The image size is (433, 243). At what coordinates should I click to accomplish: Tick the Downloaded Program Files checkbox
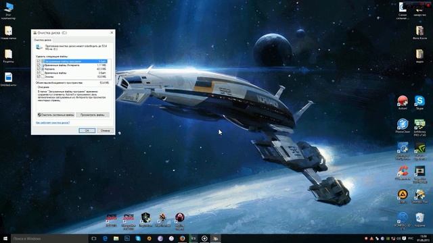click(39, 61)
